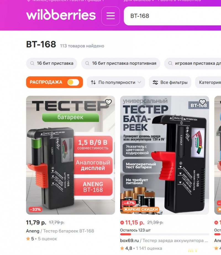Toggle the РАСПРОДАЖА switch
Screen dimensions: 221x255
[x=73, y=82]
